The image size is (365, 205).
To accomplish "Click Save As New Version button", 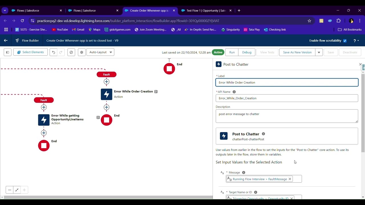I will (297, 52).
